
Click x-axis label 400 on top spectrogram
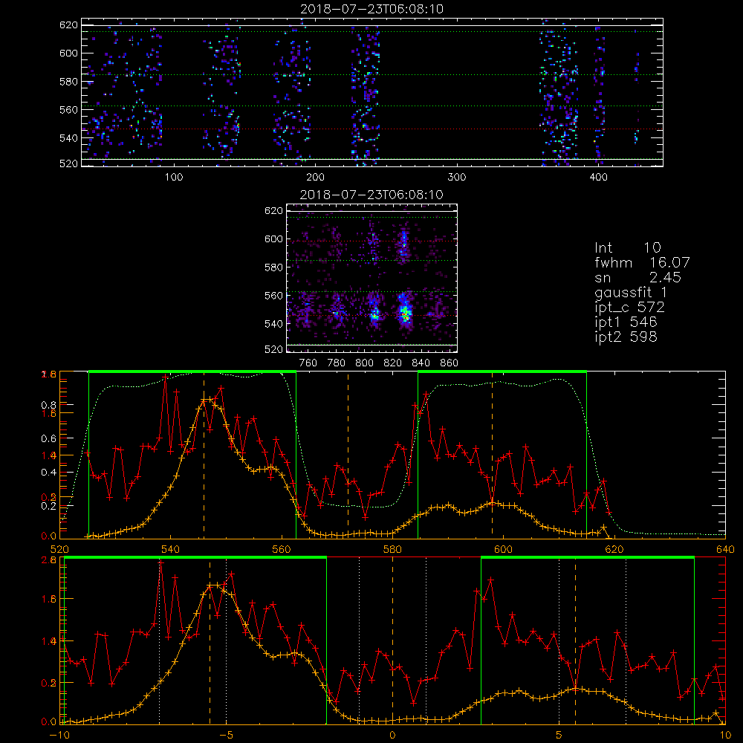click(598, 178)
